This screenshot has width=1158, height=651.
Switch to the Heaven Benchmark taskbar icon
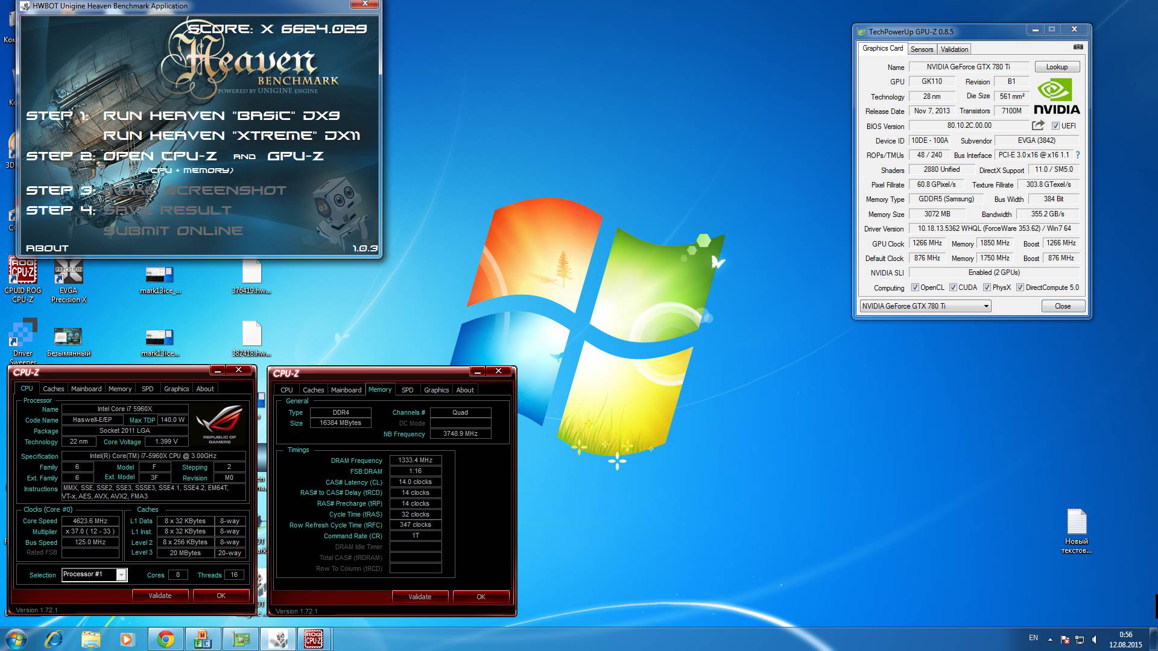click(277, 639)
